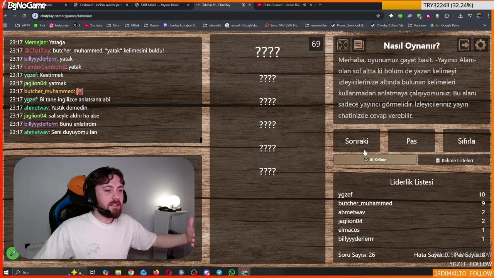Viewport: 494px width, 278px height.
Task: Click the Liderlik Listesi heading
Action: click(x=411, y=182)
